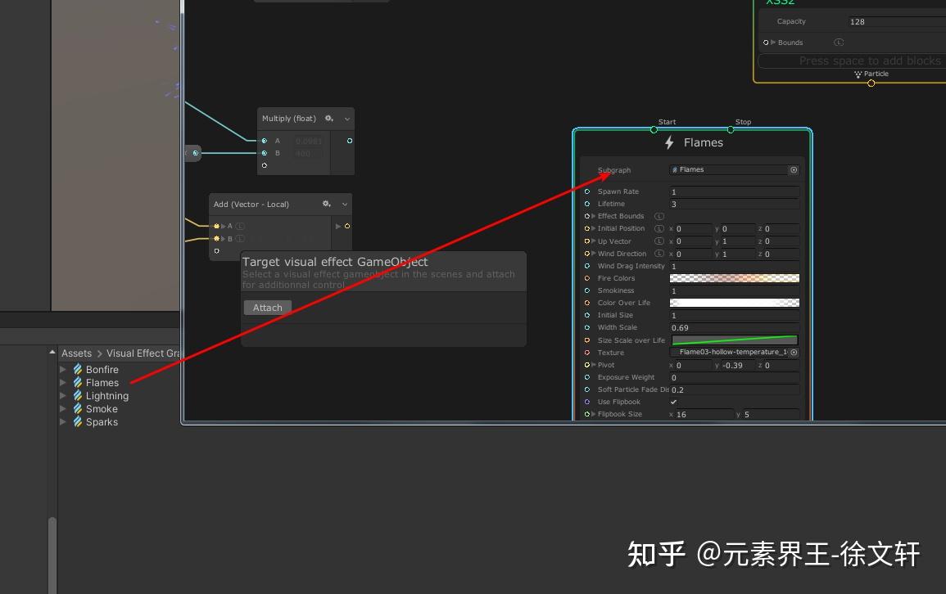Expand the Flipbook Size property

(x=594, y=415)
